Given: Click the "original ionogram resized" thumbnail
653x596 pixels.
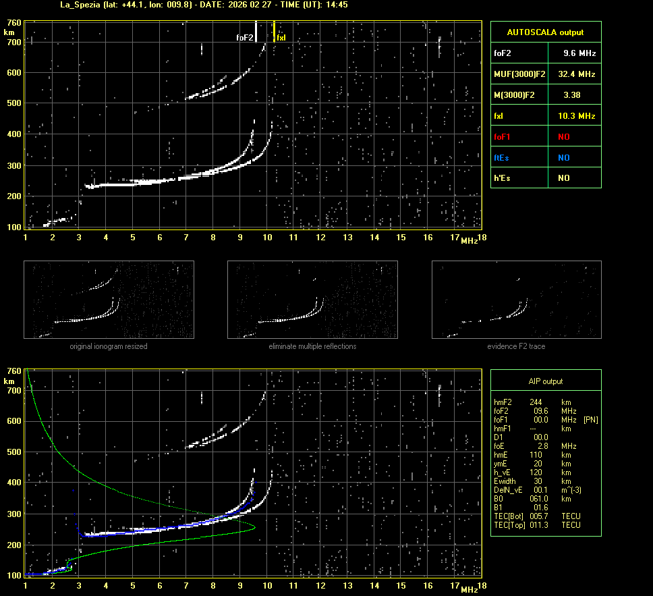Looking at the screenshot, I should point(109,300).
